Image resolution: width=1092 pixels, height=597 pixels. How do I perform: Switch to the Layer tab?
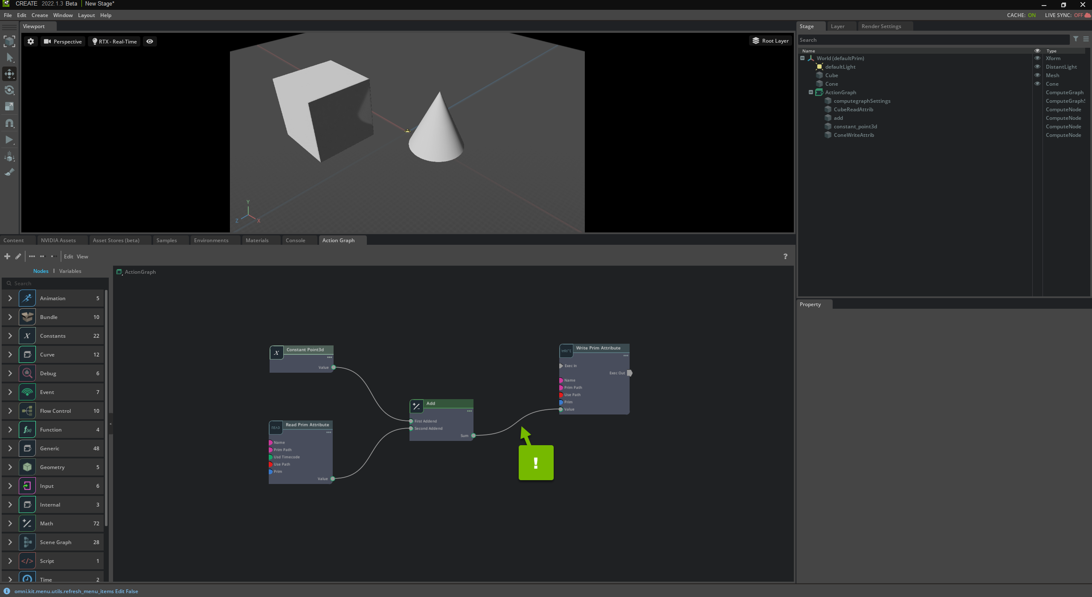tap(837, 26)
